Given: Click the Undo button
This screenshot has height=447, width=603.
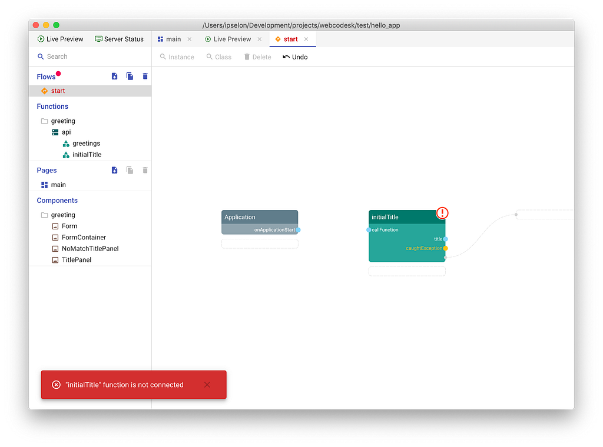Looking at the screenshot, I should [296, 57].
